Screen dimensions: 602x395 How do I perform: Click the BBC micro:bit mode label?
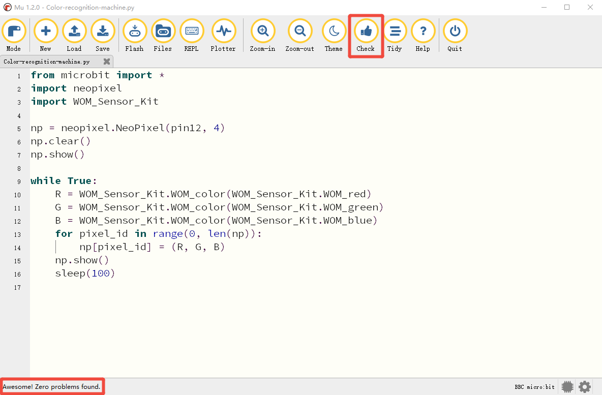(535, 387)
